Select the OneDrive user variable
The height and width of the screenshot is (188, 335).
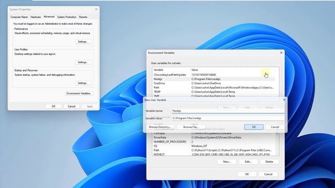pyautogui.click(x=214, y=84)
